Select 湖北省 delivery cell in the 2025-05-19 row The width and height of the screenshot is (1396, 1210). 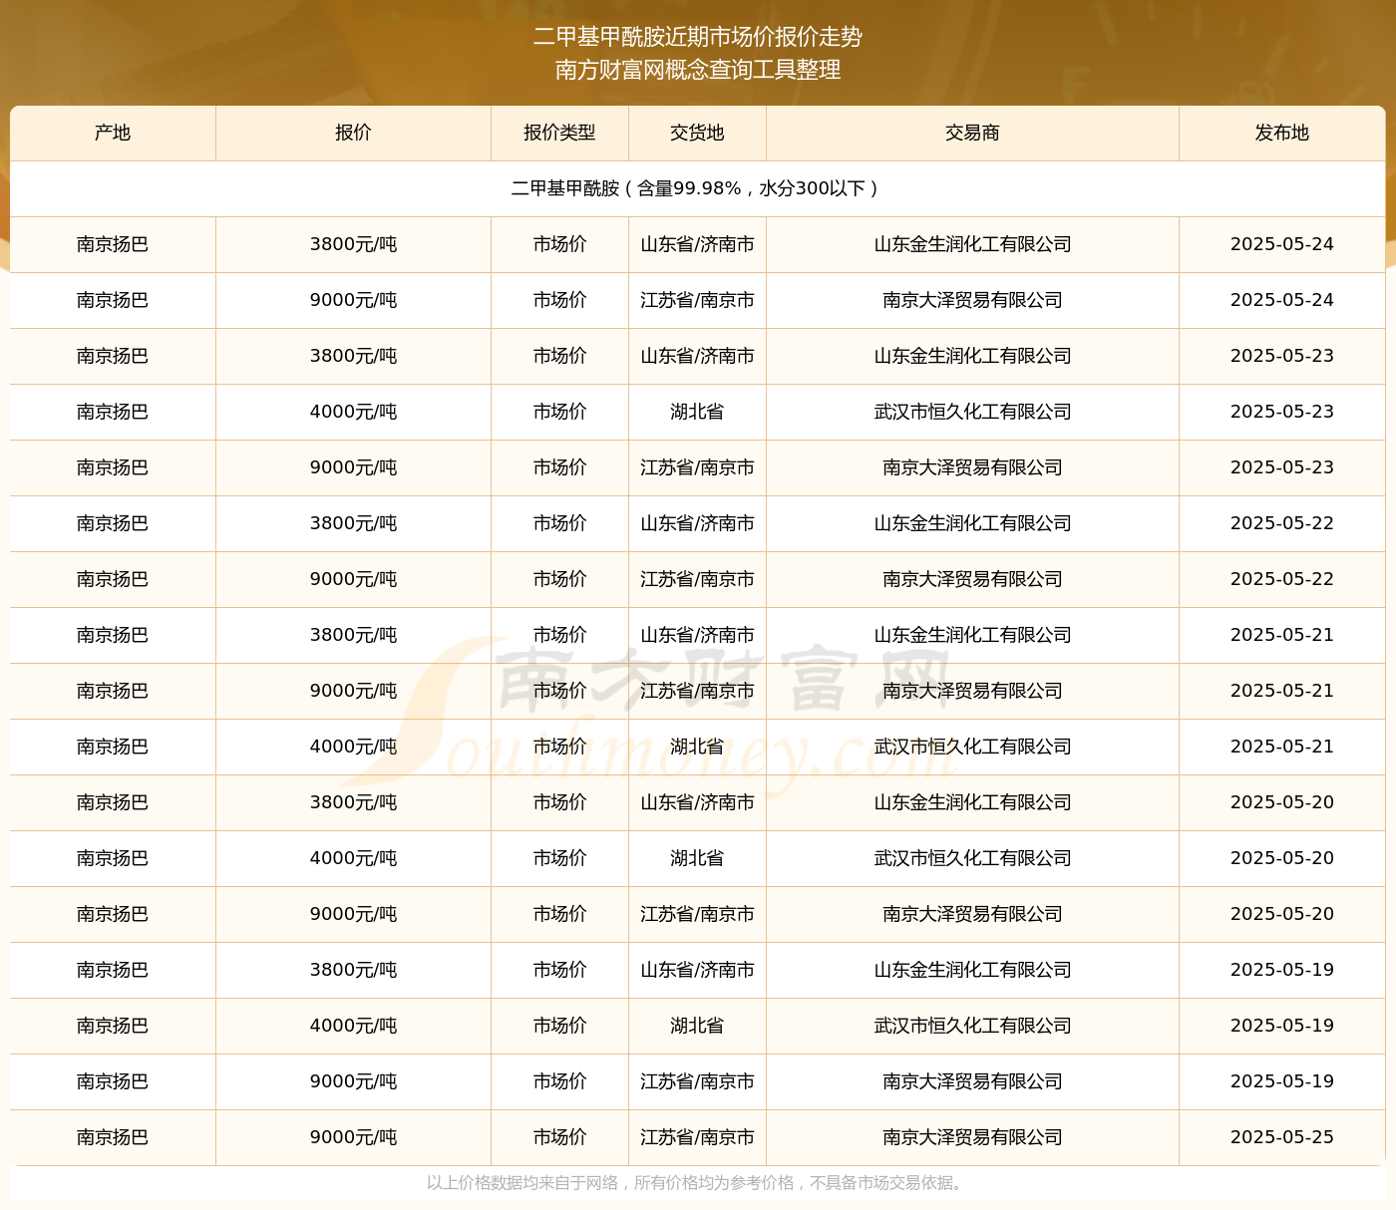coord(697,1026)
